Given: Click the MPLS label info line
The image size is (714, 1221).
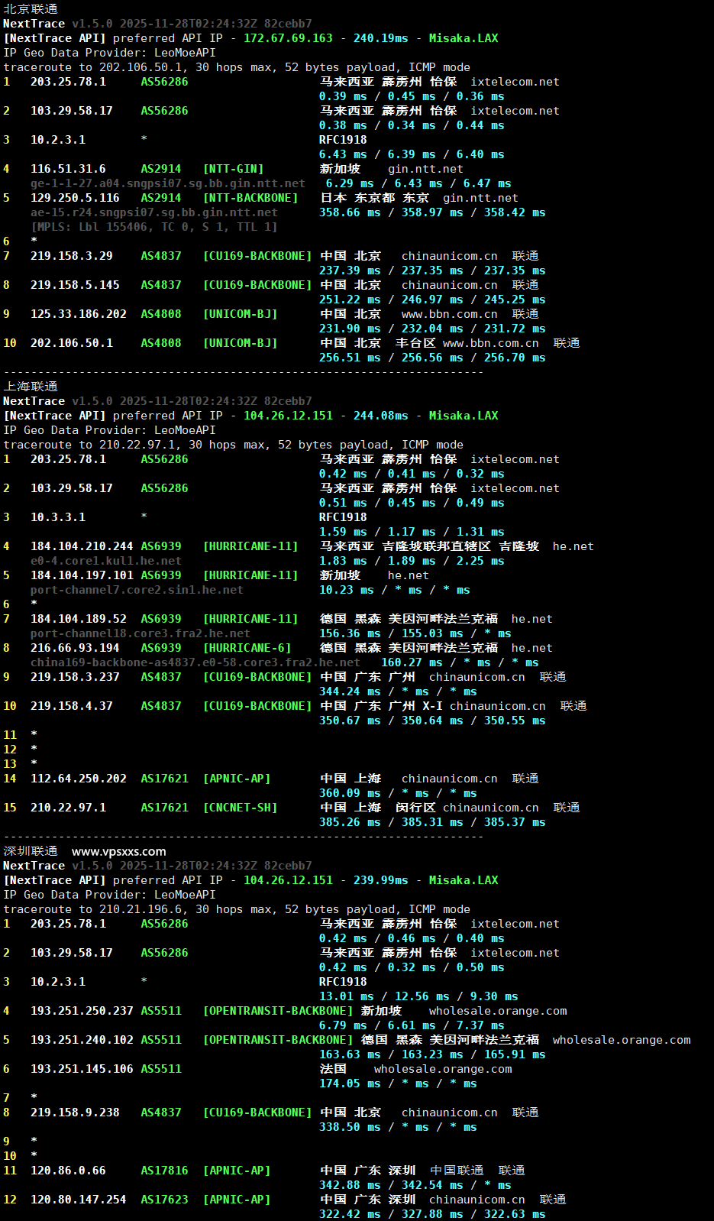Looking at the screenshot, I should [x=153, y=227].
